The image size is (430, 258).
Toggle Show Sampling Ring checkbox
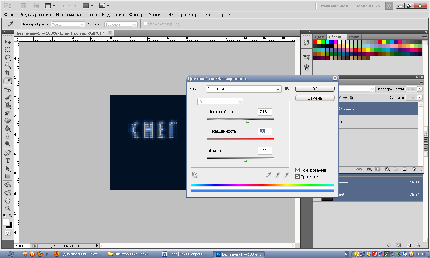[x=145, y=24]
